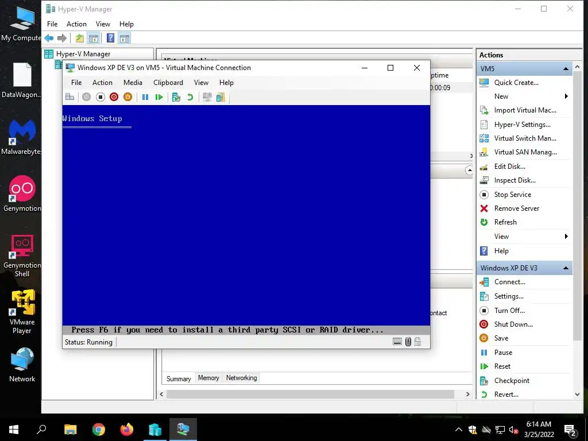Pause the VM from connection toolbar
This screenshot has width=588, height=441.
click(x=145, y=97)
